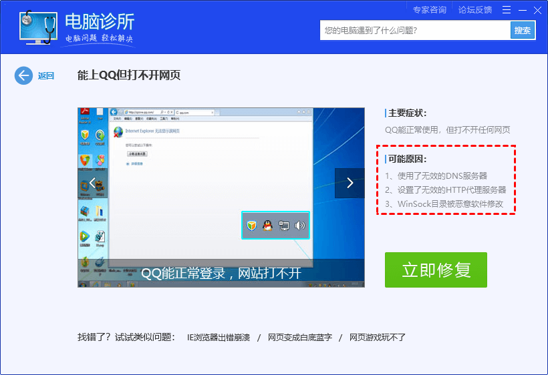Advance to the next screenshot slide

(350, 183)
